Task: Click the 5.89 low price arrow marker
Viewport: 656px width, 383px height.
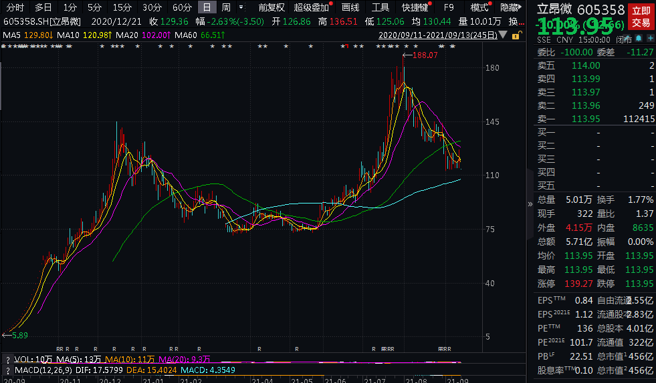Action: [16, 335]
